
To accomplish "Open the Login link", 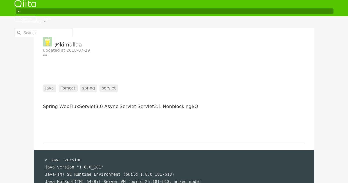I will (46, 19).
